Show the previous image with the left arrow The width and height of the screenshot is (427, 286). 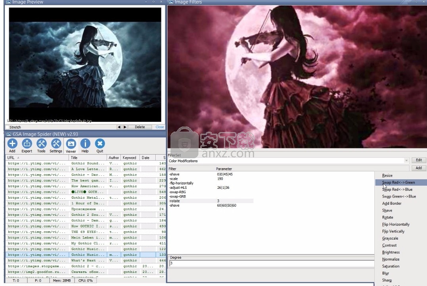pyautogui.click(x=119, y=127)
